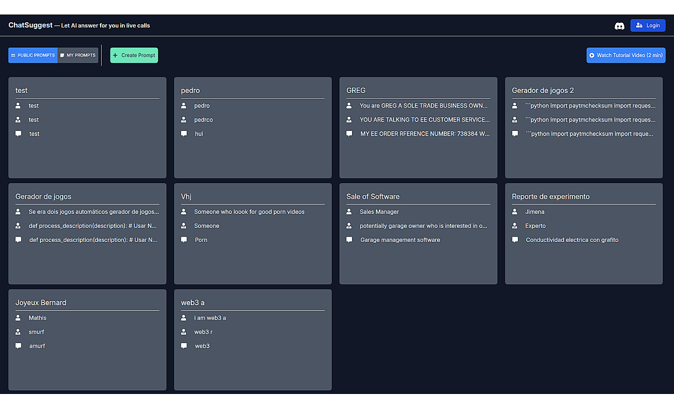Click chat icon beside 'Garage management software'

pyautogui.click(x=349, y=240)
